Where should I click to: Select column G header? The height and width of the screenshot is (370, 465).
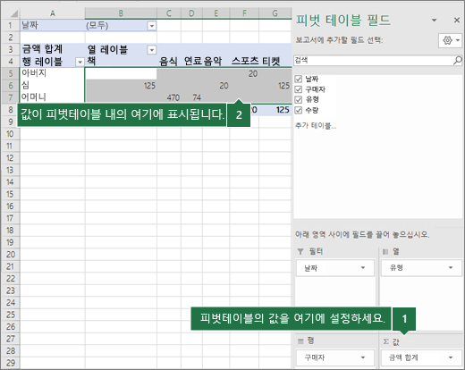pyautogui.click(x=275, y=13)
